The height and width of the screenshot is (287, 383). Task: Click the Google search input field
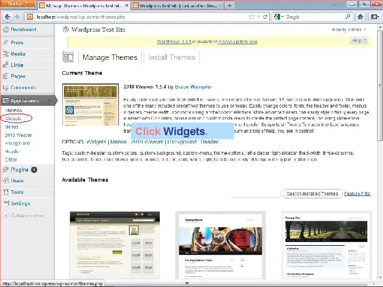coord(315,17)
